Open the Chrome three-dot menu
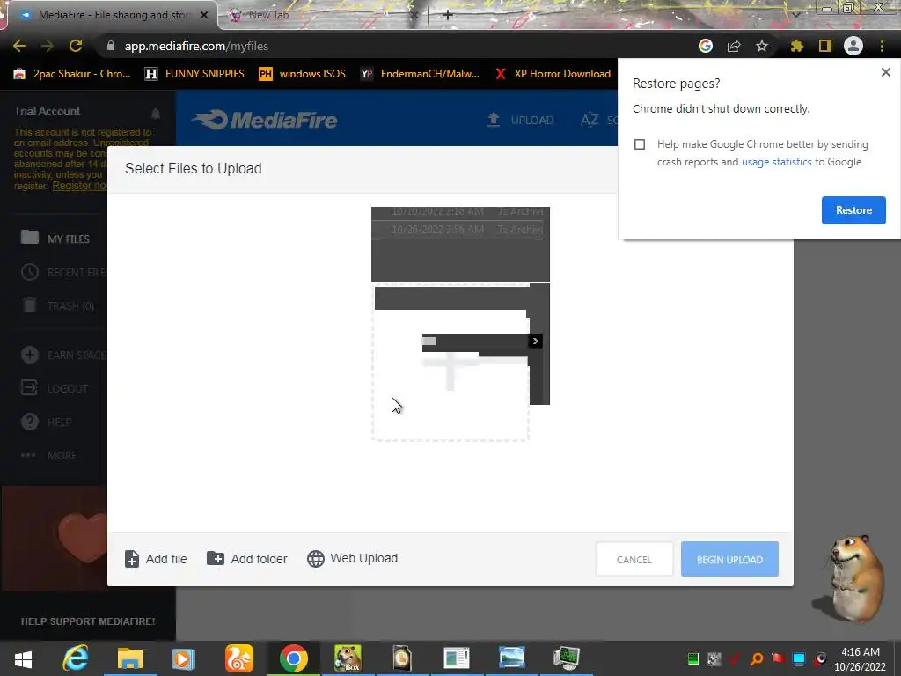 point(882,46)
